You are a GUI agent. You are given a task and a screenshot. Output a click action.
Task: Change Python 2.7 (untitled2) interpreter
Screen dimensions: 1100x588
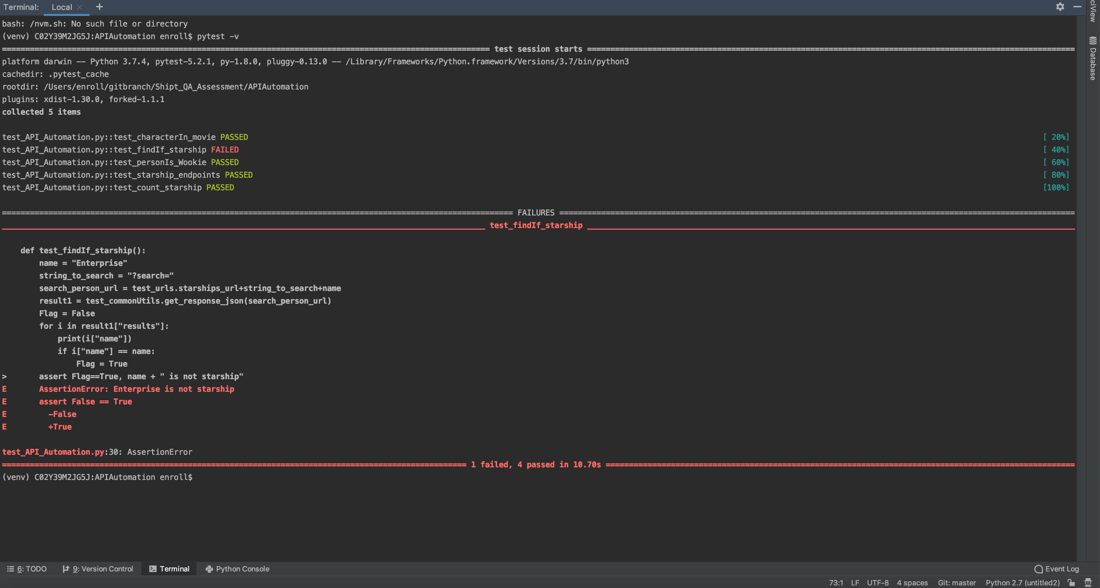[1022, 583]
